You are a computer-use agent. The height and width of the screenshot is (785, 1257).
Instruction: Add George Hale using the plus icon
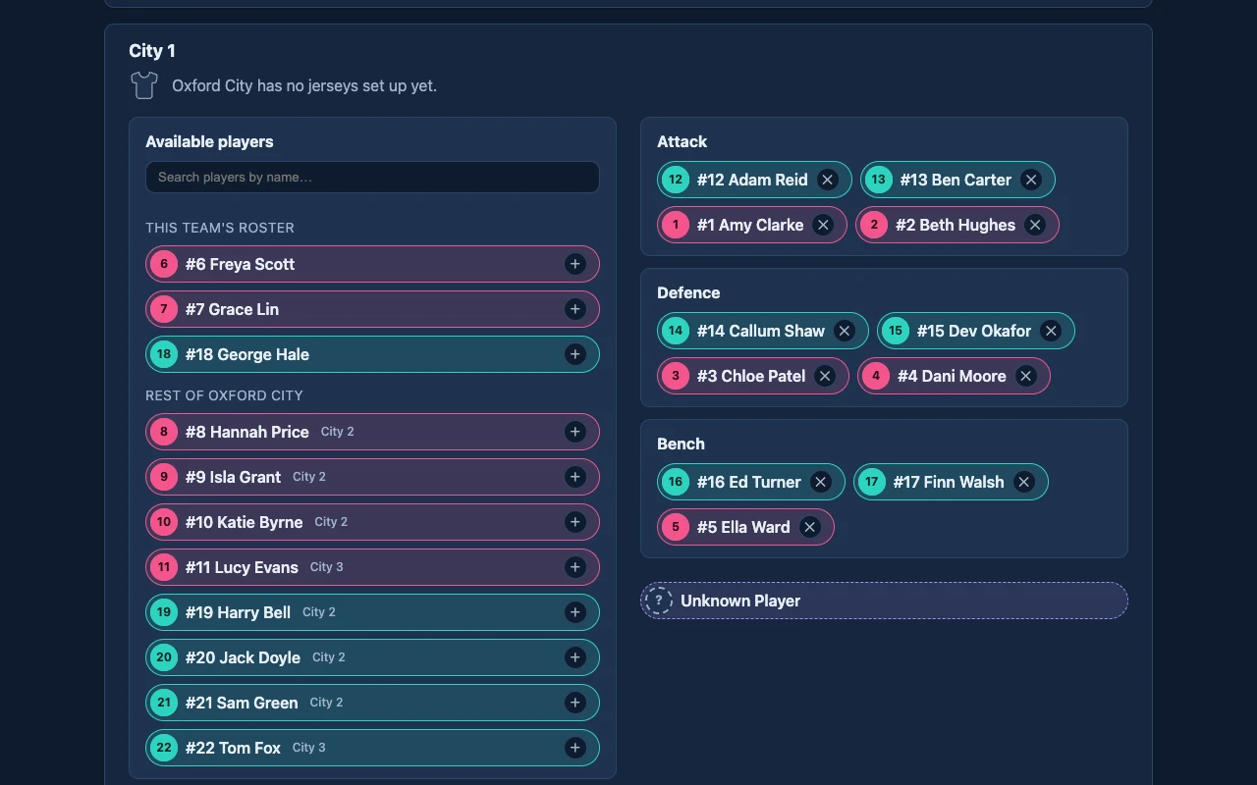coord(575,354)
